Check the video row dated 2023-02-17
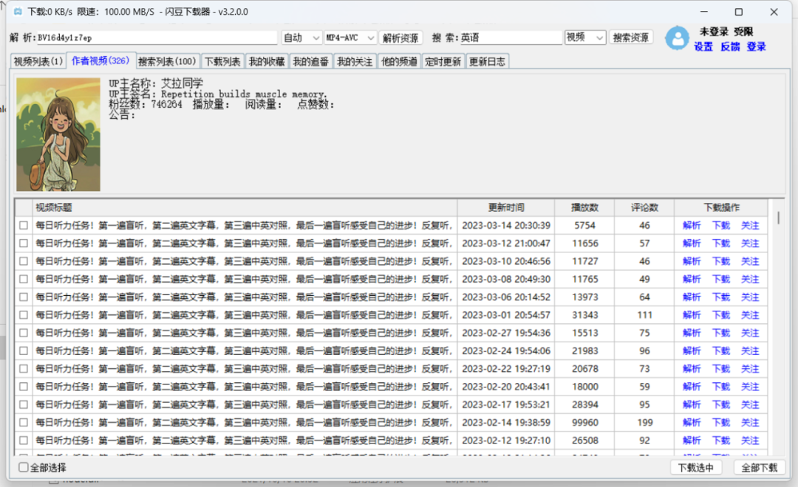The height and width of the screenshot is (487, 798). (x=23, y=404)
